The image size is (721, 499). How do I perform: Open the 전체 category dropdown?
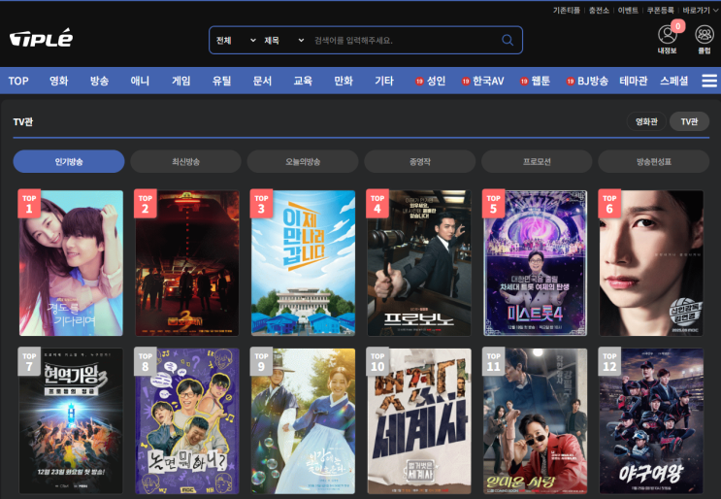point(236,41)
